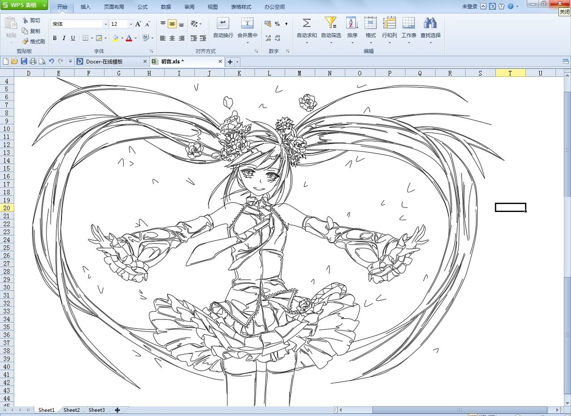Click the Copy (复制) button
Viewport: 571px width, 416px height.
pyautogui.click(x=31, y=31)
